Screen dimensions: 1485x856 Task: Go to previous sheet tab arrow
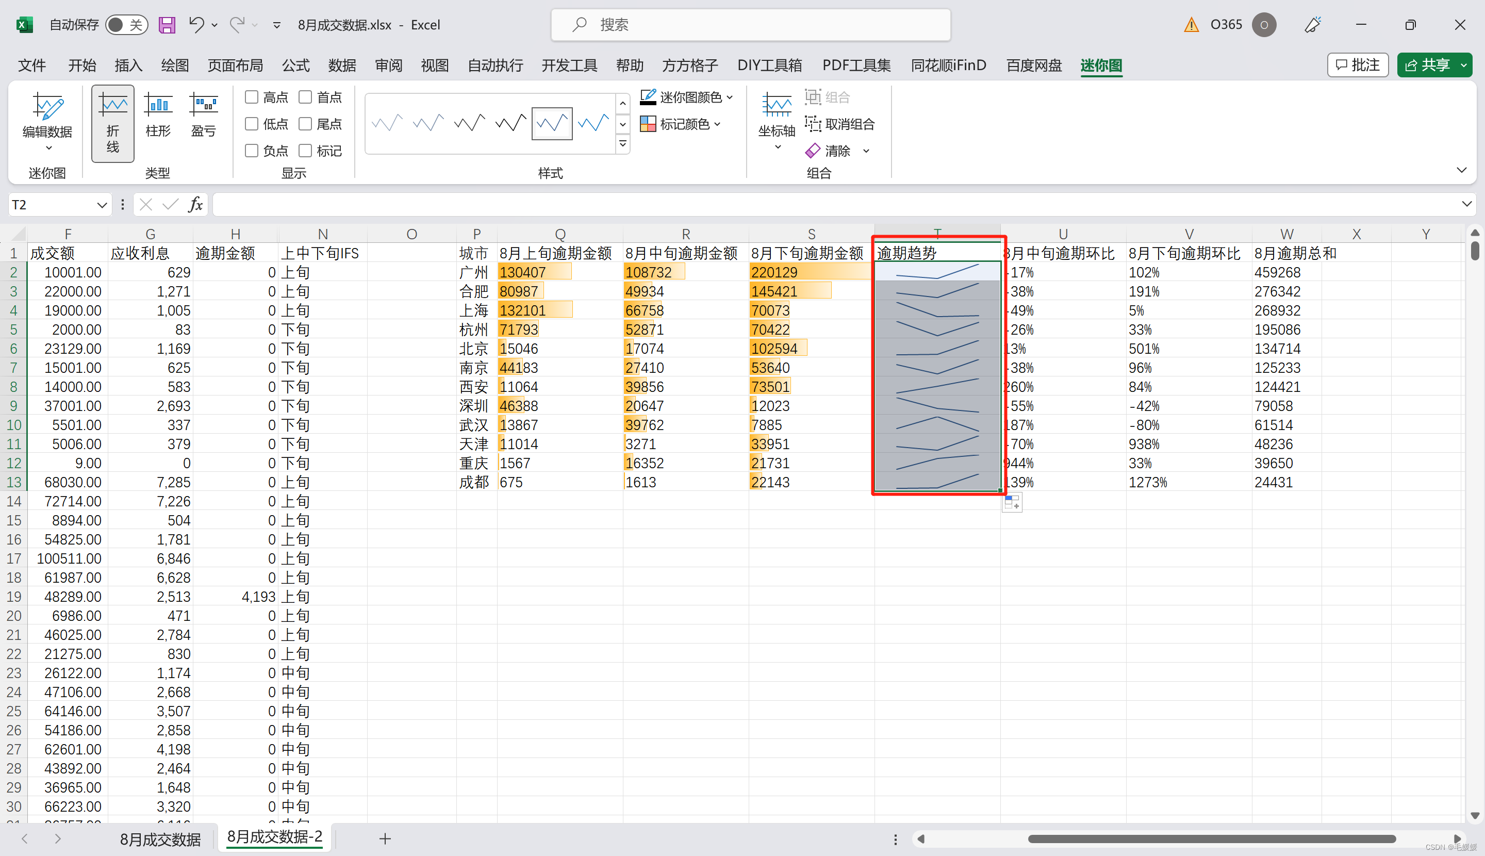point(24,839)
